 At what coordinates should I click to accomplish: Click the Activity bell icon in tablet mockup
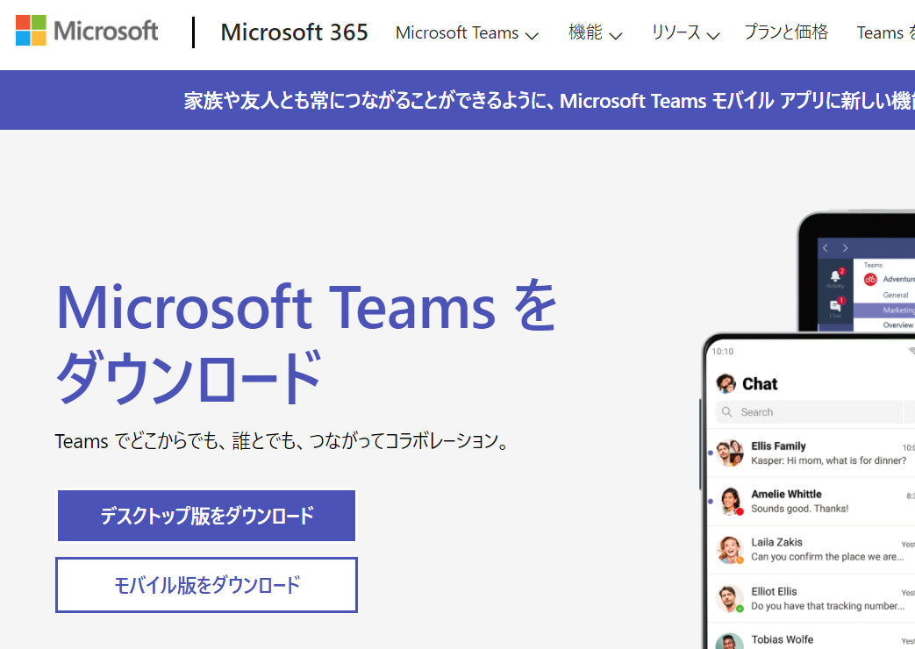click(836, 277)
